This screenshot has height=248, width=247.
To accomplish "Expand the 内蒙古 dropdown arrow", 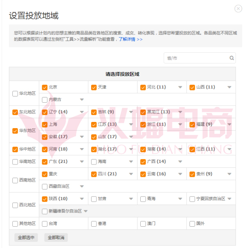I will [x=82, y=99].
